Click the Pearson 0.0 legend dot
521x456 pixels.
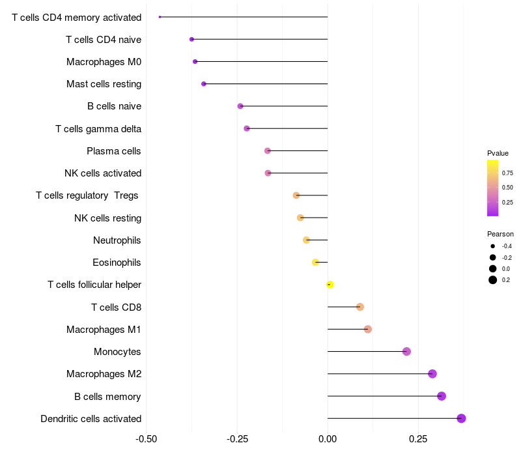[x=493, y=268]
